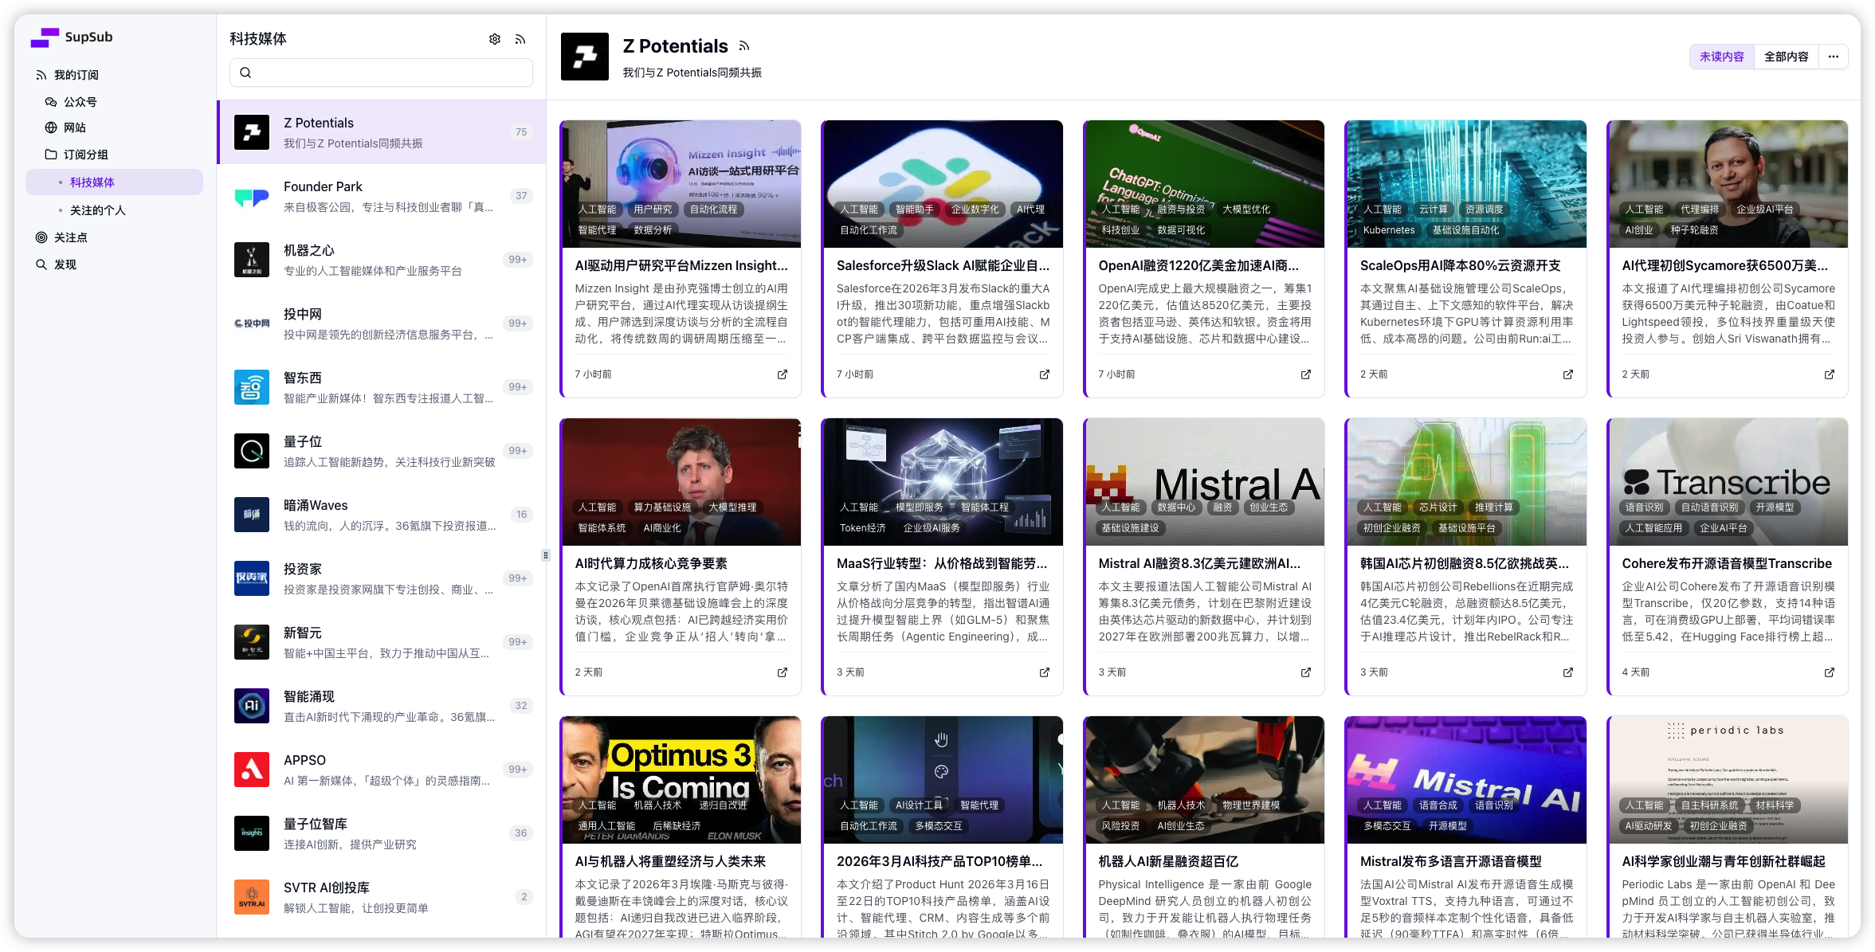The height and width of the screenshot is (952, 1875).
Task: Click 智能涌现 feed icon
Action: pos(252,706)
